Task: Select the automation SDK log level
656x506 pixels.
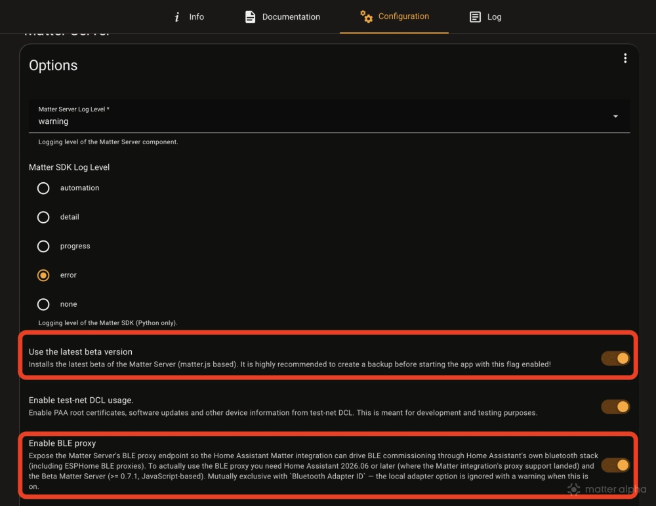Action: point(43,188)
